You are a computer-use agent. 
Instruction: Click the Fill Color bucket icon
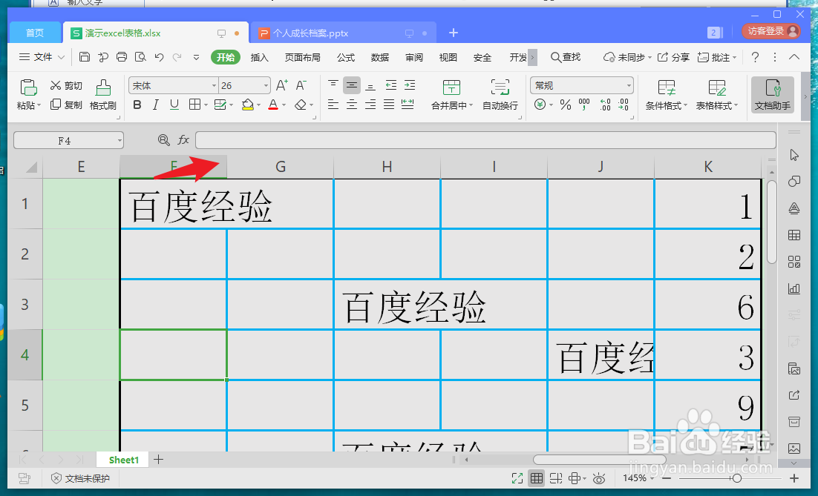pyautogui.click(x=247, y=105)
